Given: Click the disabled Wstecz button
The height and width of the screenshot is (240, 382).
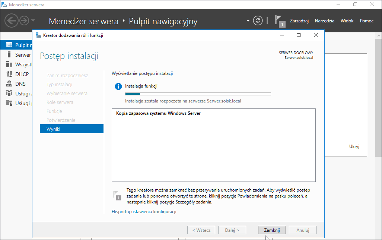Looking at the screenshot, I should [201, 230].
